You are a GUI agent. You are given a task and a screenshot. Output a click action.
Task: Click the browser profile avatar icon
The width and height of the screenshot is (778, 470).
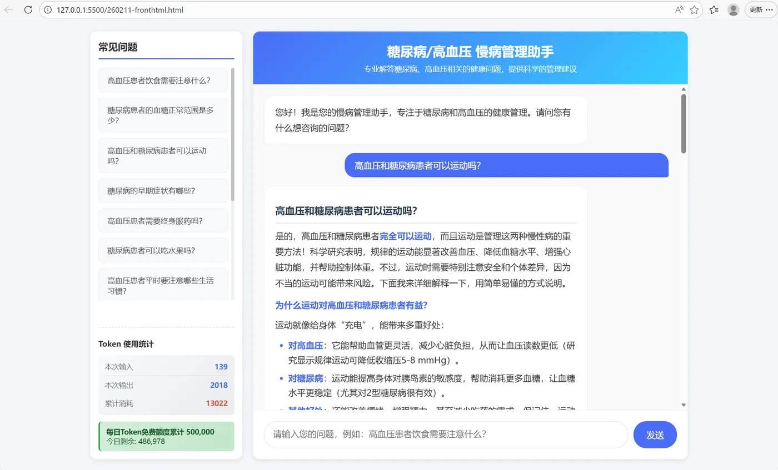[x=733, y=9]
